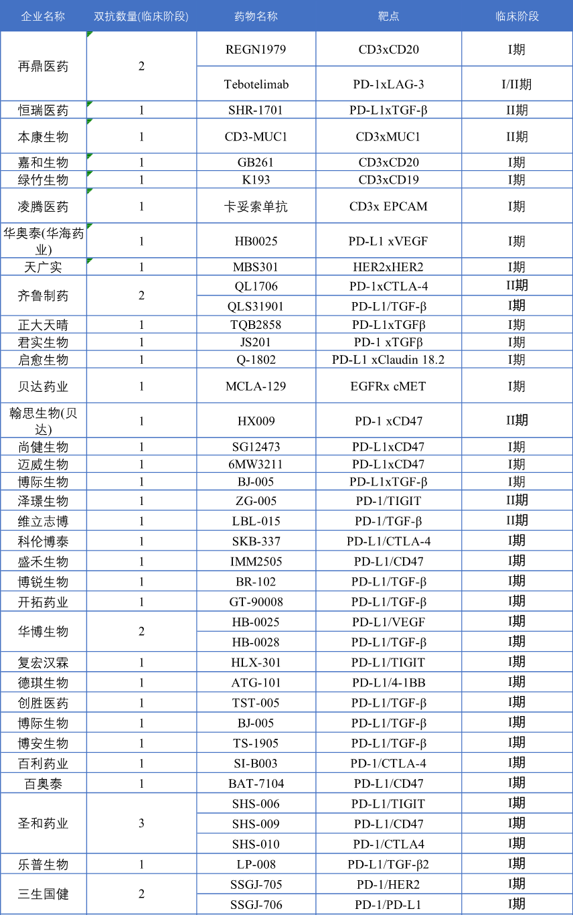Select the IMM2505 drug cell
The width and height of the screenshot is (573, 915).
(x=256, y=560)
